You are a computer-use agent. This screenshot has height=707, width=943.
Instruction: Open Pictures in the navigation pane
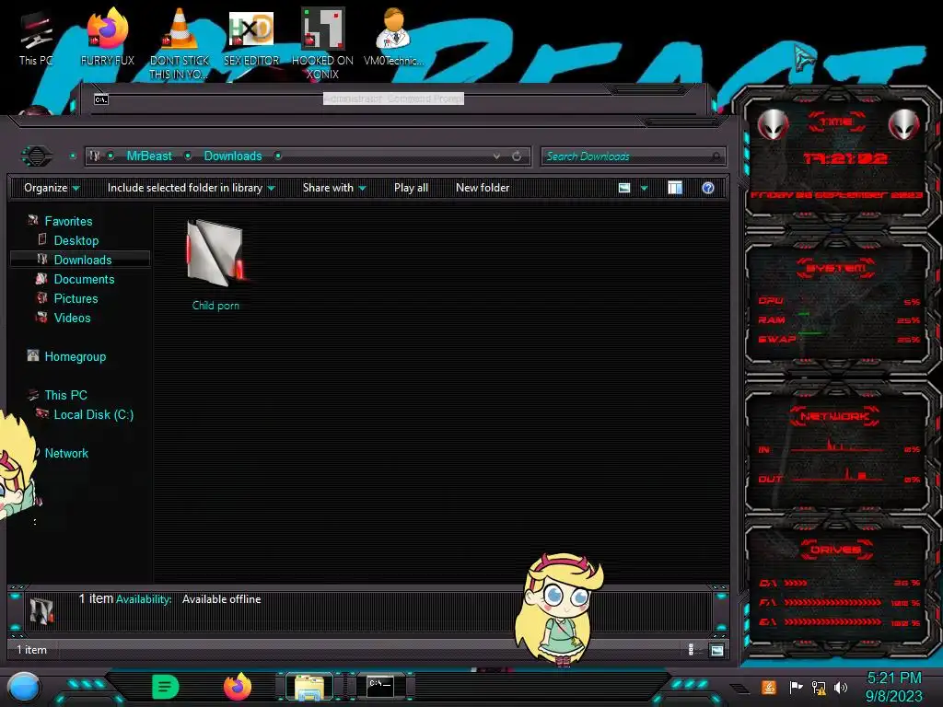76,298
